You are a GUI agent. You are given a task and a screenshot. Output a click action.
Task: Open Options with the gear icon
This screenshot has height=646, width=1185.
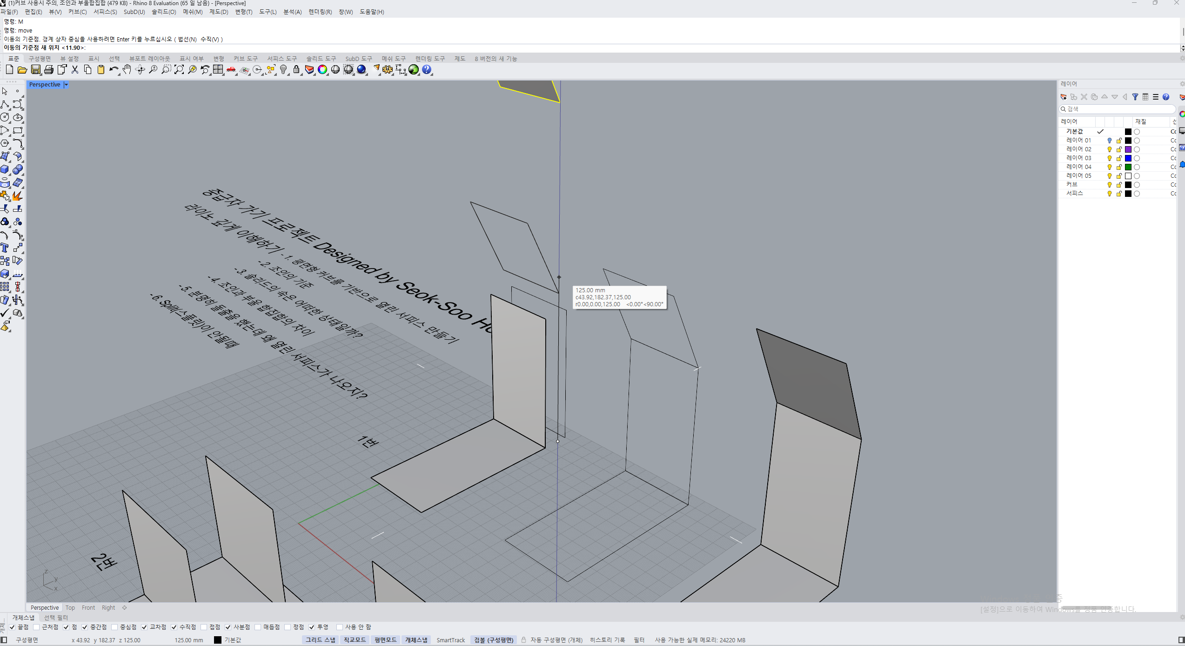[x=388, y=70]
